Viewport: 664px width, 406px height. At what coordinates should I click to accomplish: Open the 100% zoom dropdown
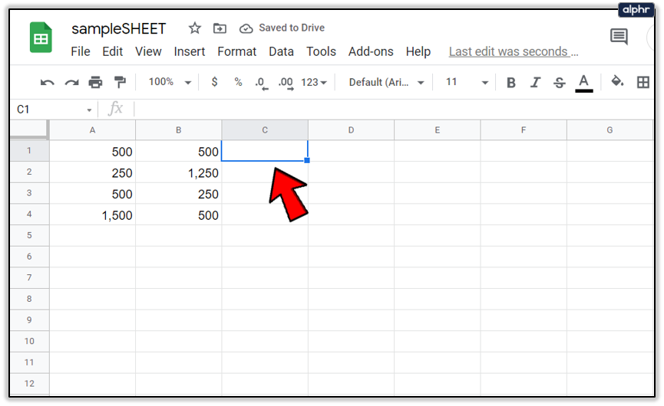(170, 82)
